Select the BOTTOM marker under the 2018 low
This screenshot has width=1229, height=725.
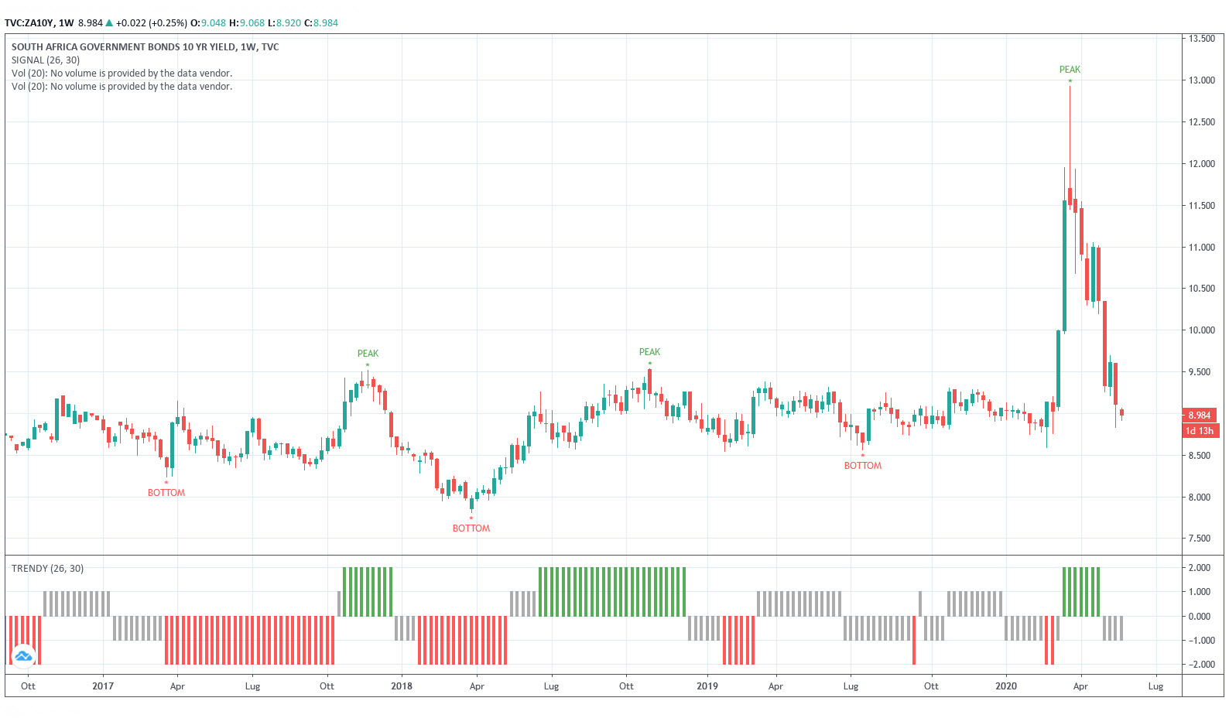coord(471,528)
